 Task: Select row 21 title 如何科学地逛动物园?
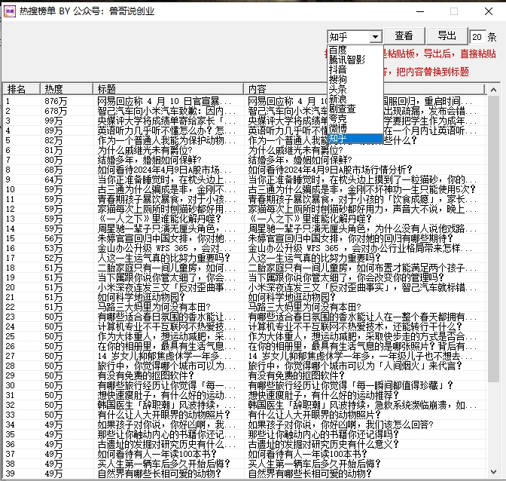141,298
